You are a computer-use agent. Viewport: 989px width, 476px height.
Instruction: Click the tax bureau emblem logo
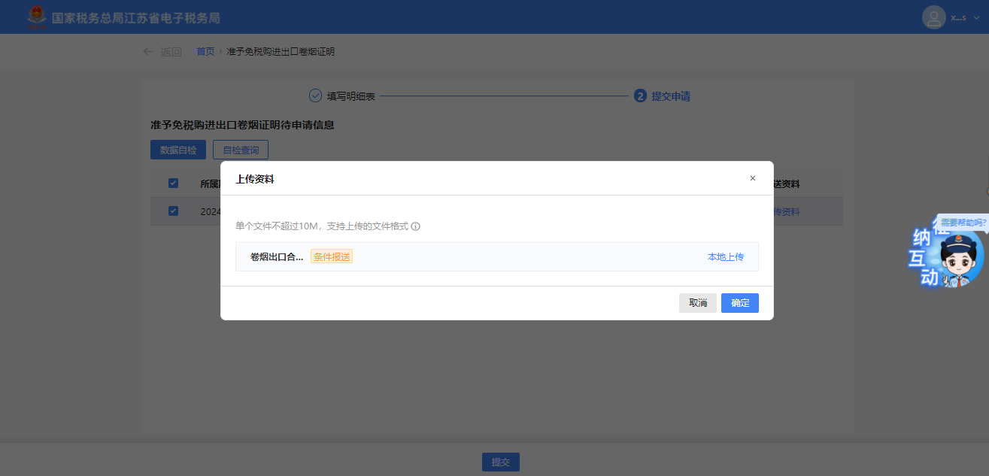[36, 17]
